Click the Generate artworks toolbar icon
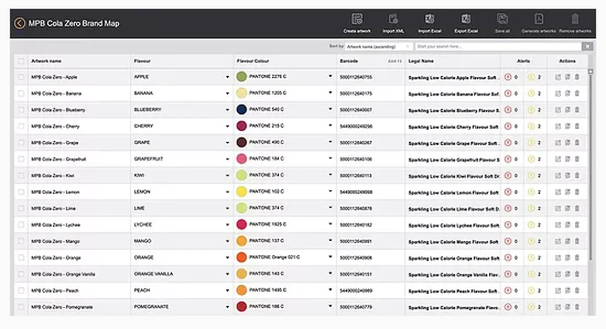This screenshot has height=329, width=606. point(539,19)
